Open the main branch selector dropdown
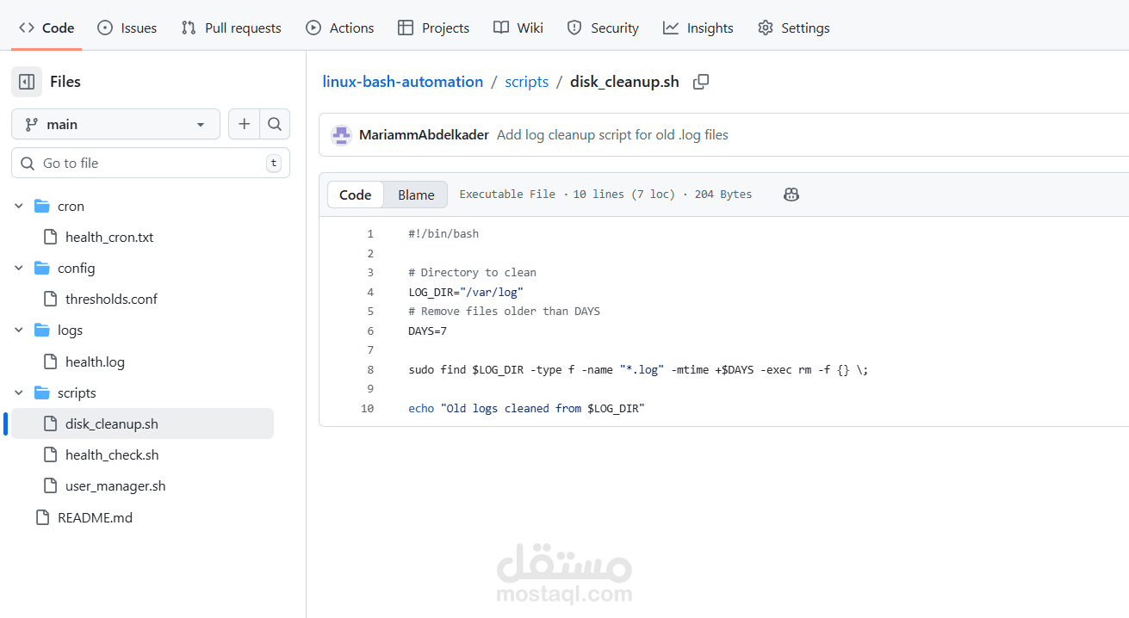Image resolution: width=1129 pixels, height=618 pixels. point(115,124)
